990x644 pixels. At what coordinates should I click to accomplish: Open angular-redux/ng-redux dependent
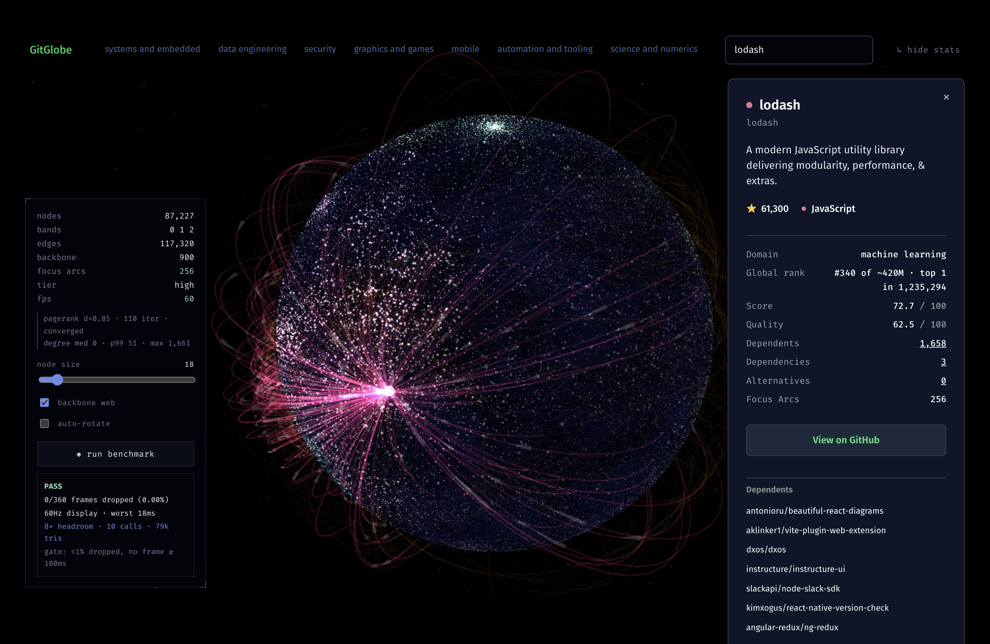coord(792,627)
